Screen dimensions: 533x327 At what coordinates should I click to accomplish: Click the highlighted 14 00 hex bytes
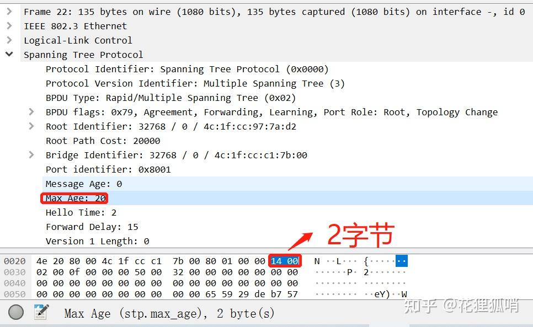[285, 260]
